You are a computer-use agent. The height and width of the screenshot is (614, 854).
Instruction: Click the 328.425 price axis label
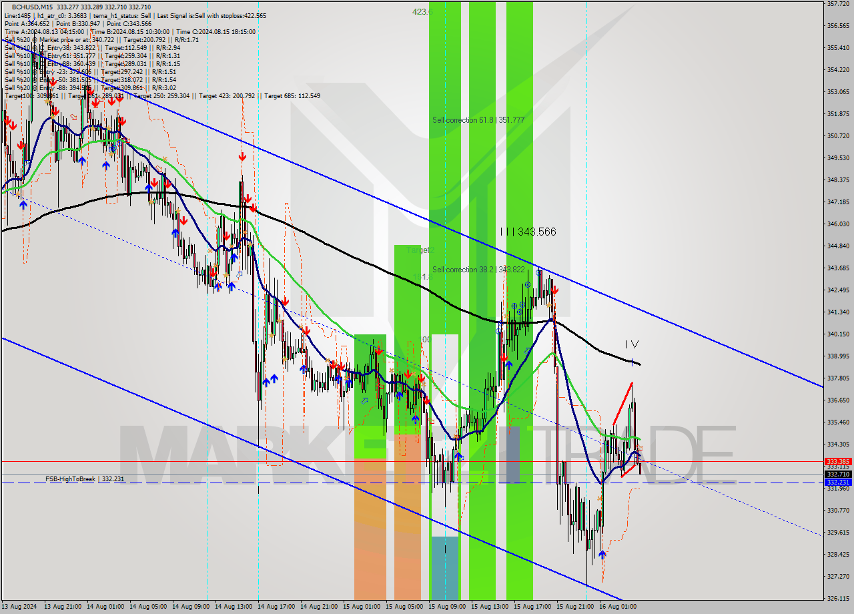(837, 555)
